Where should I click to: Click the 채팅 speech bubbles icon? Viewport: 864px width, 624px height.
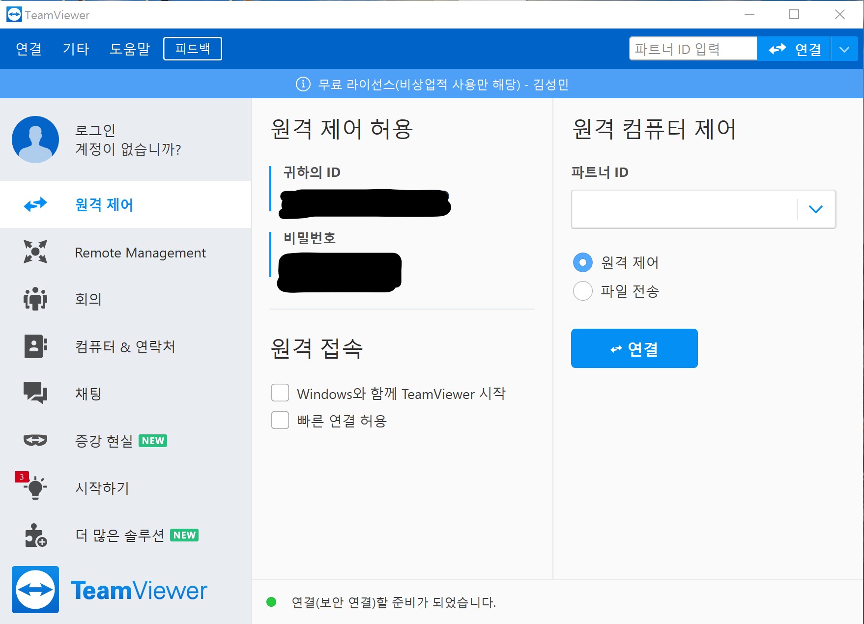click(35, 393)
